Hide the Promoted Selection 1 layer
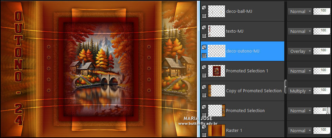Screen dimensions: 332x138 [x=204, y=75]
